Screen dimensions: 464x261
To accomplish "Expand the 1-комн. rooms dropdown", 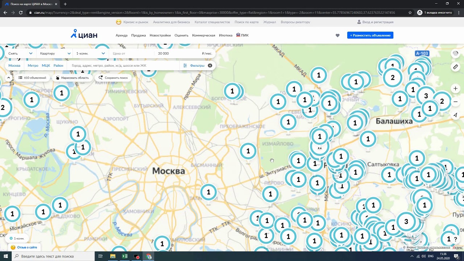I will tap(90, 54).
